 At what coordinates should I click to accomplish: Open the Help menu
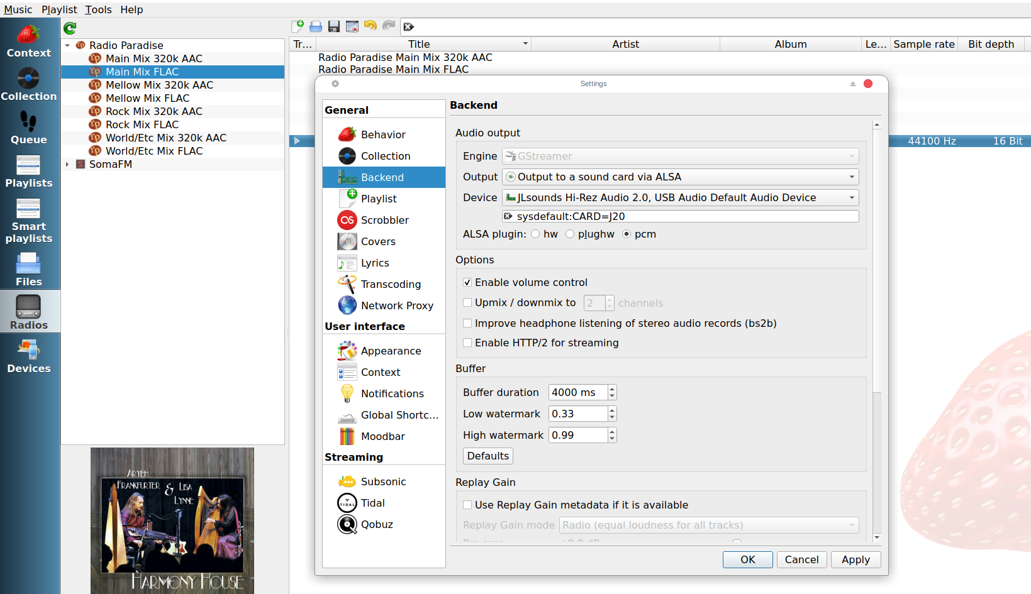click(x=131, y=9)
